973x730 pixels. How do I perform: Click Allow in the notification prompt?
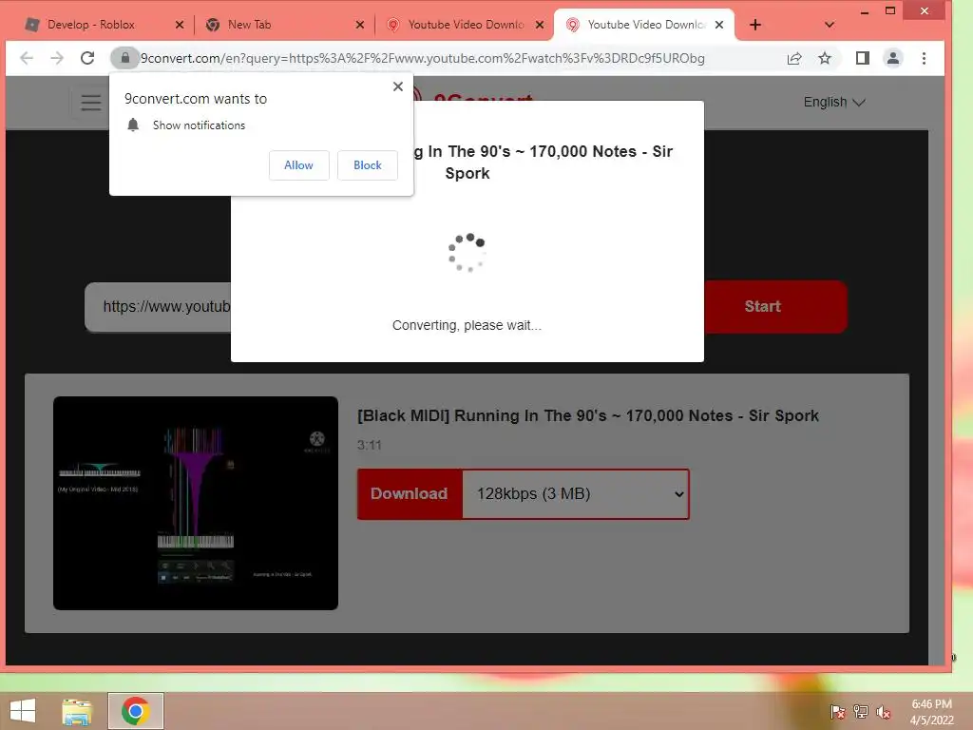coord(298,165)
